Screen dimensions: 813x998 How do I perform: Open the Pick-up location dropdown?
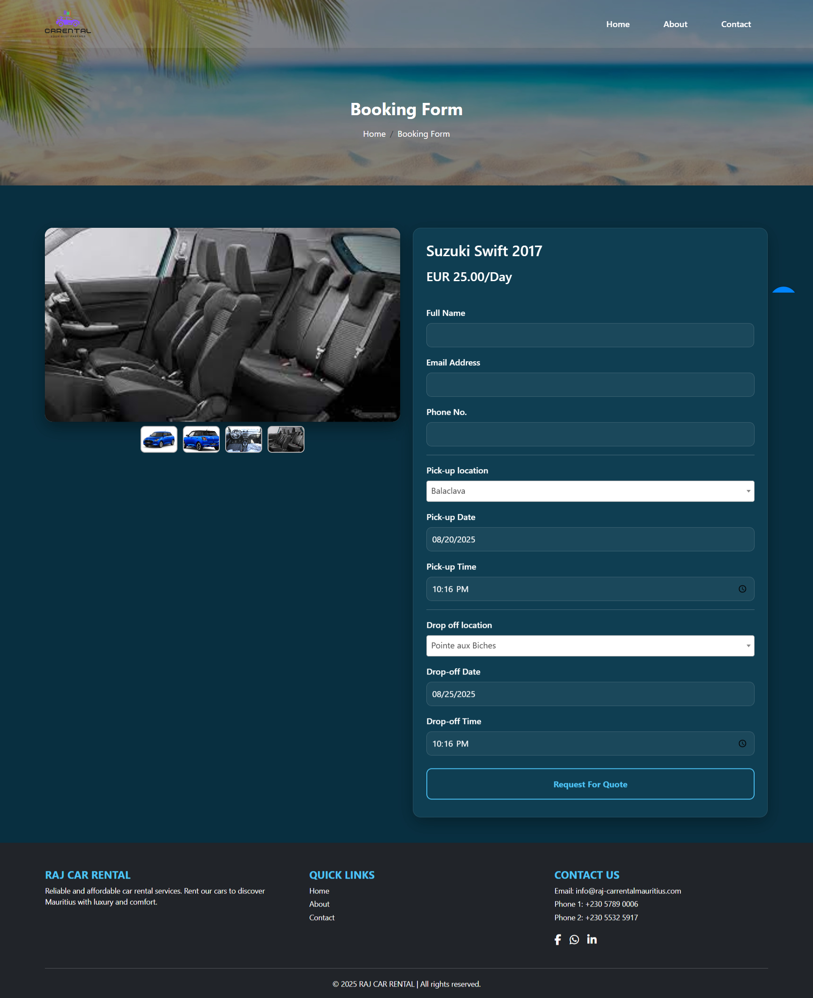(x=589, y=491)
